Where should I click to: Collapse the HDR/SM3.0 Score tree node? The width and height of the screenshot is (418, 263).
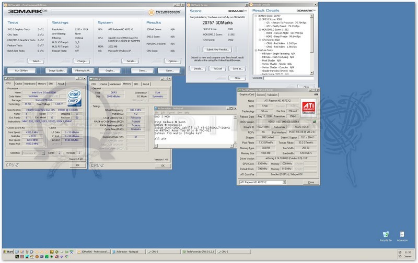(x=260, y=30)
